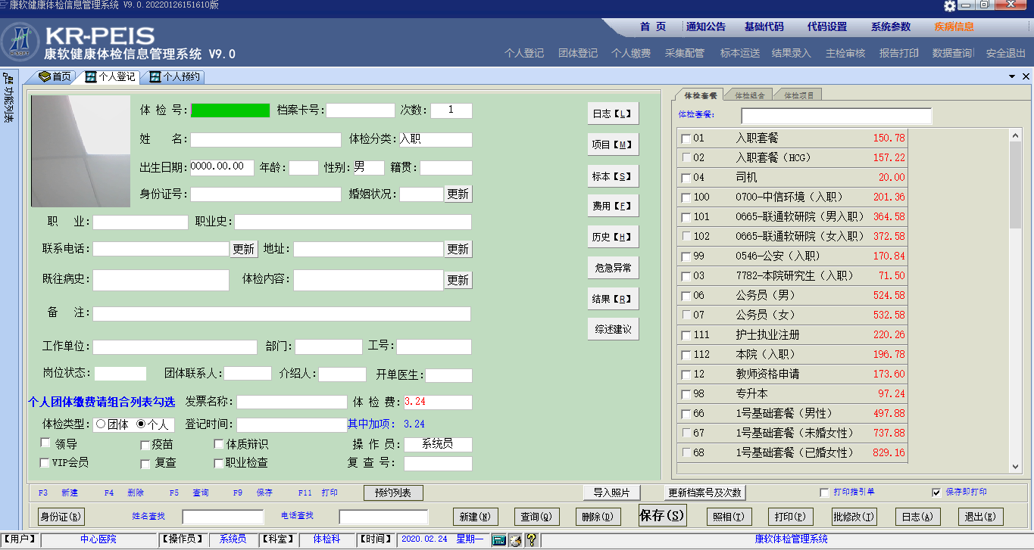Click the keyboard icon in status bar
Viewport: 1034px width, 550px height.
pyautogui.click(x=499, y=539)
